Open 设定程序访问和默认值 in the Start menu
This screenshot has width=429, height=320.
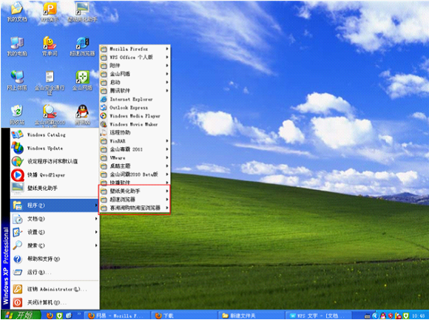tap(55, 162)
